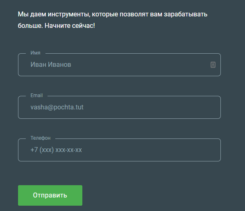Click the word "которые" in the heading
The width and height of the screenshot is (245, 211).
point(105,14)
